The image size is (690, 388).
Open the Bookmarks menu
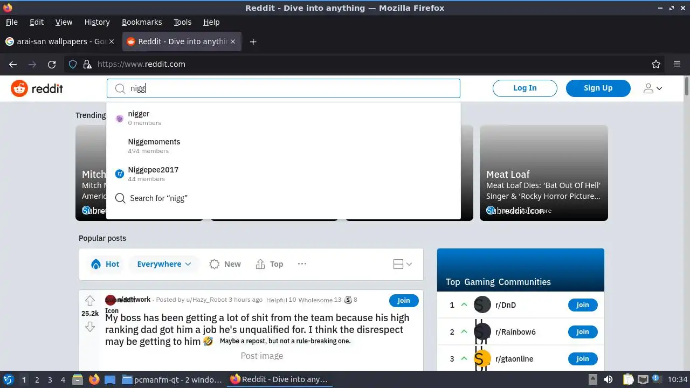click(142, 22)
